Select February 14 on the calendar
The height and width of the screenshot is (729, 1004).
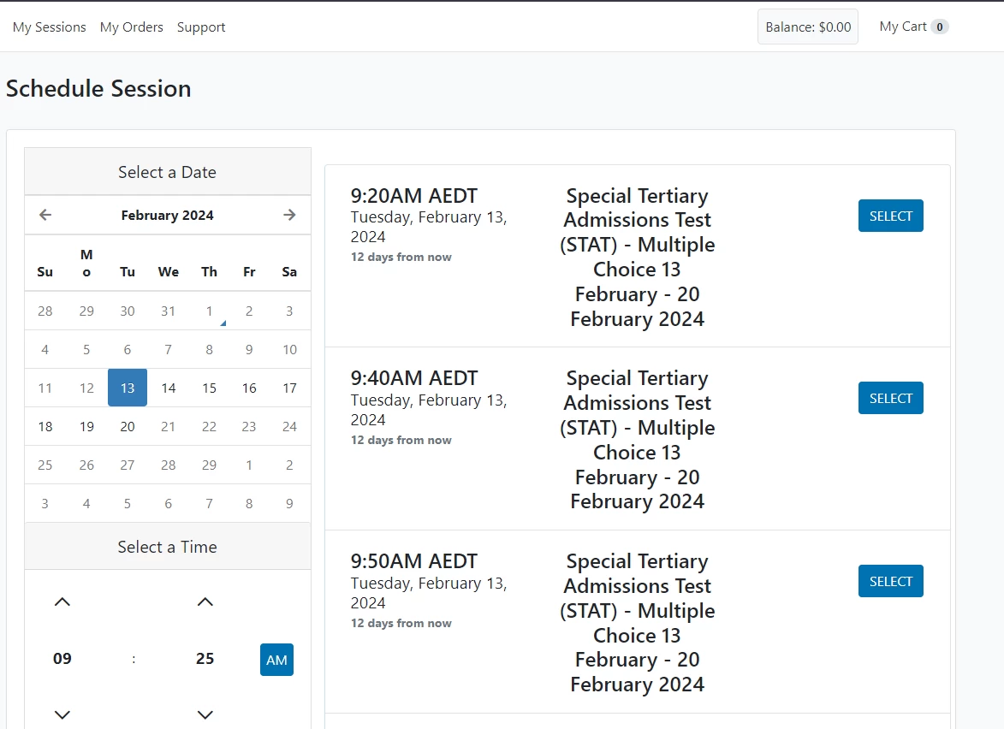[x=168, y=388]
